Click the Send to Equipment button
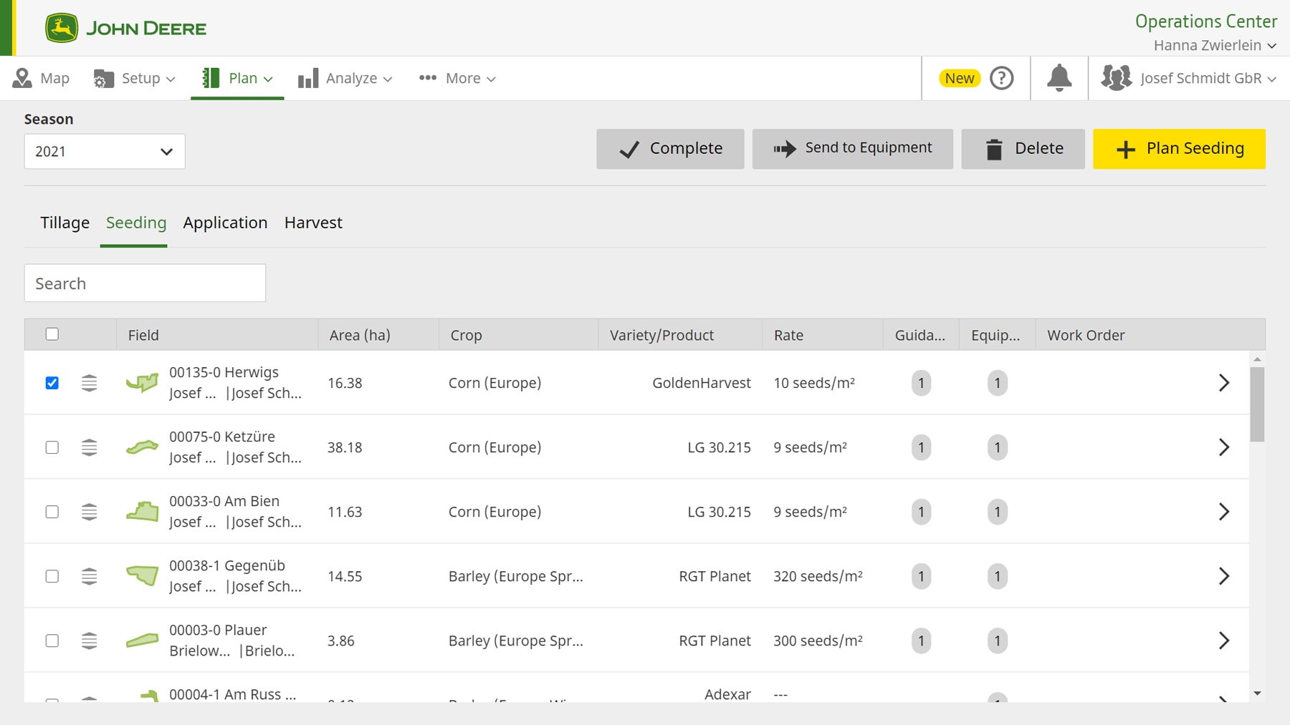The width and height of the screenshot is (1290, 725). pos(852,149)
